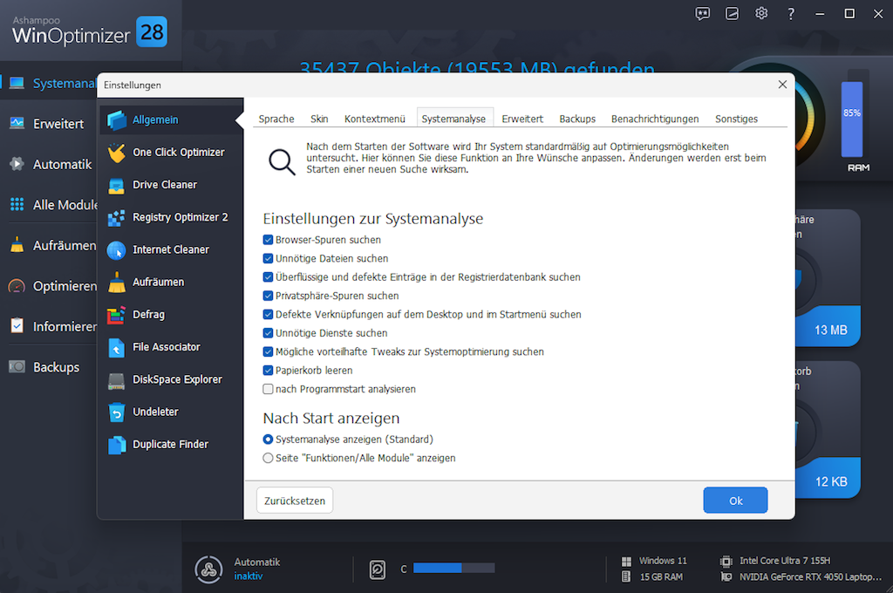
Task: Click the drive C usage bar
Action: [x=453, y=569]
